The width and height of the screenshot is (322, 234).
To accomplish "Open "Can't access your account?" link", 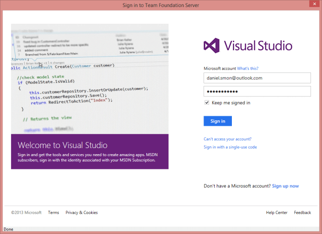I will 227,138.
